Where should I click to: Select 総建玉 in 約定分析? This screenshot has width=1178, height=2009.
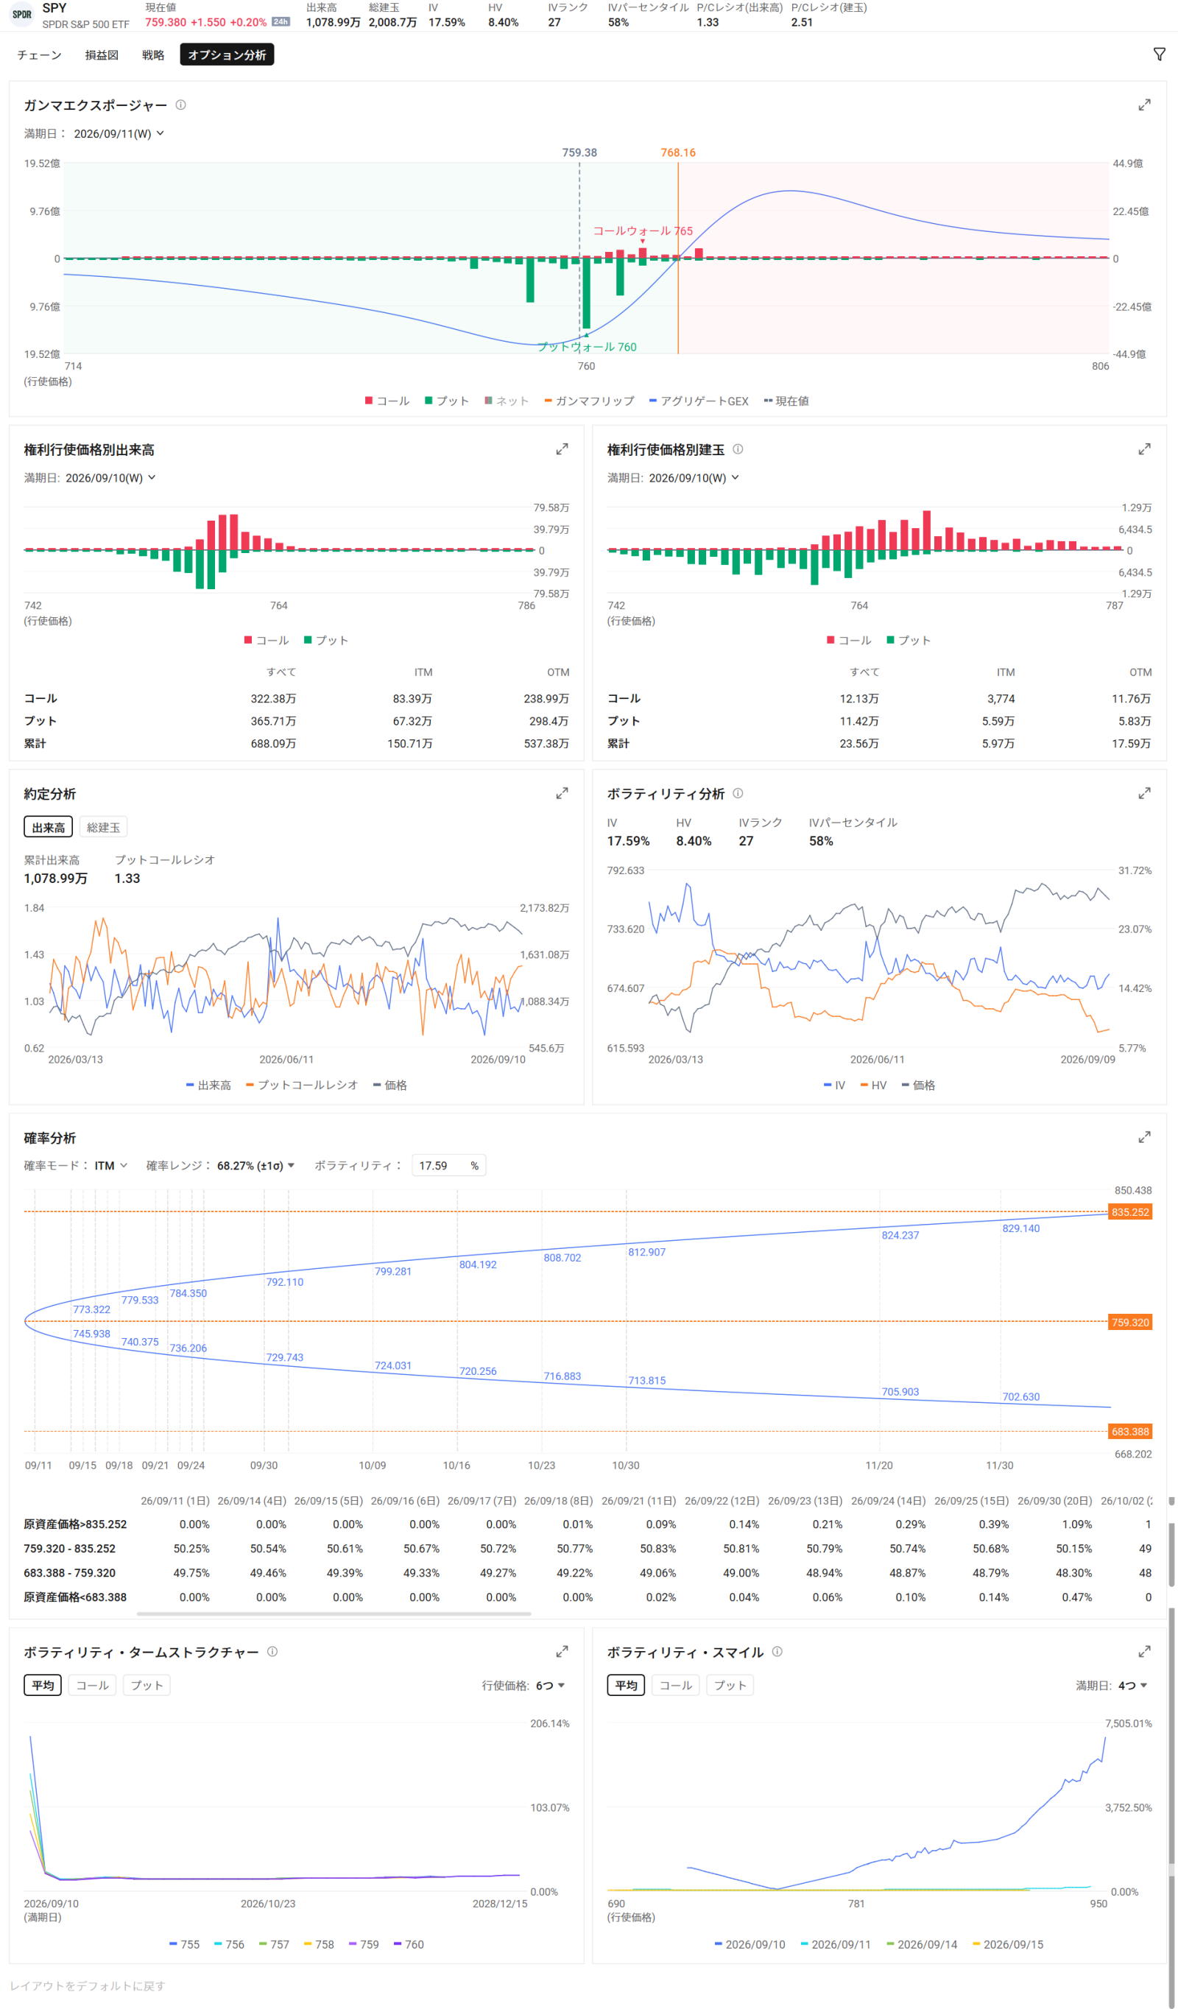pos(104,828)
